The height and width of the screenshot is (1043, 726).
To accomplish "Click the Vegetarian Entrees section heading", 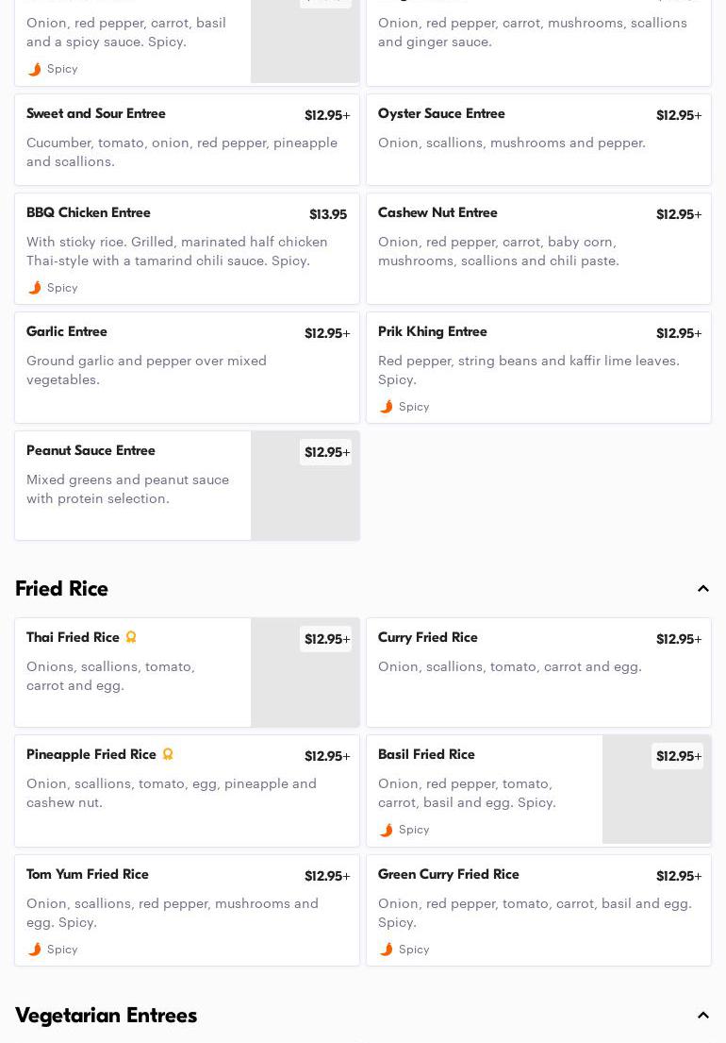I will (107, 1016).
